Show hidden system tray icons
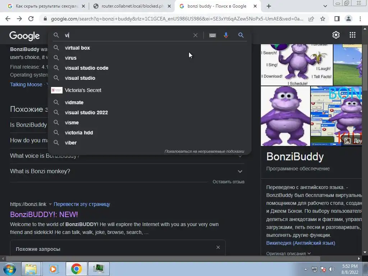Image resolution: width=368 pixels, height=276 pixels. [x=305, y=269]
